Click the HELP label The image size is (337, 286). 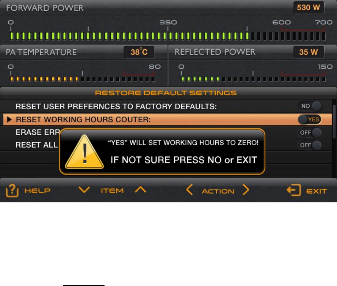[x=37, y=190]
